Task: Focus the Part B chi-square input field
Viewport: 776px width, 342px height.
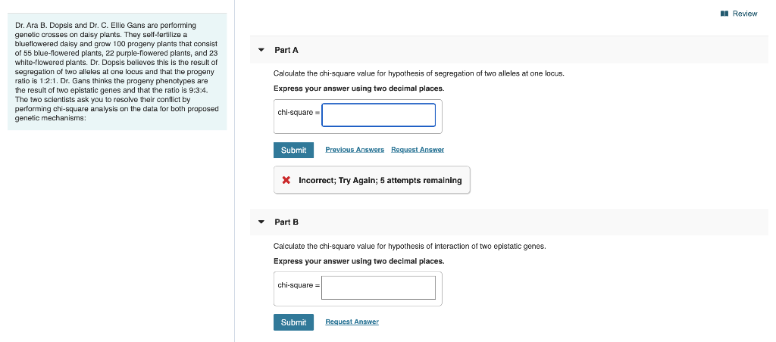Action: point(379,288)
